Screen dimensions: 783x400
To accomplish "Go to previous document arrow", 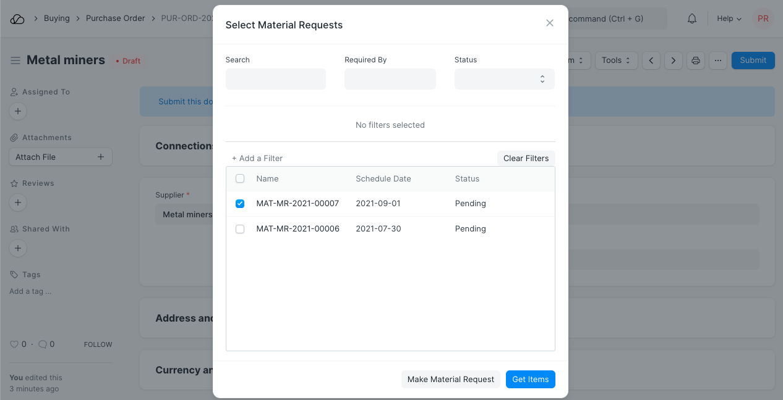I will pos(651,60).
